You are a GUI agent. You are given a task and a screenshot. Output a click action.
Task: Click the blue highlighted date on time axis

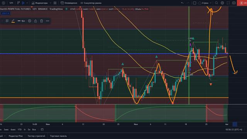235,124
